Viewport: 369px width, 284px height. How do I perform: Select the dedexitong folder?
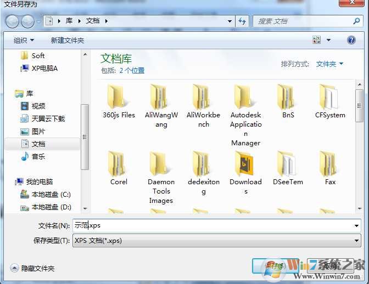pos(204,173)
